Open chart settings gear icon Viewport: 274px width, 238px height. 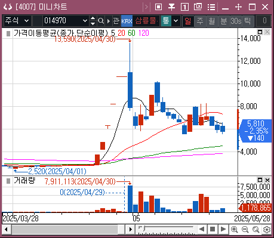click(x=267, y=230)
